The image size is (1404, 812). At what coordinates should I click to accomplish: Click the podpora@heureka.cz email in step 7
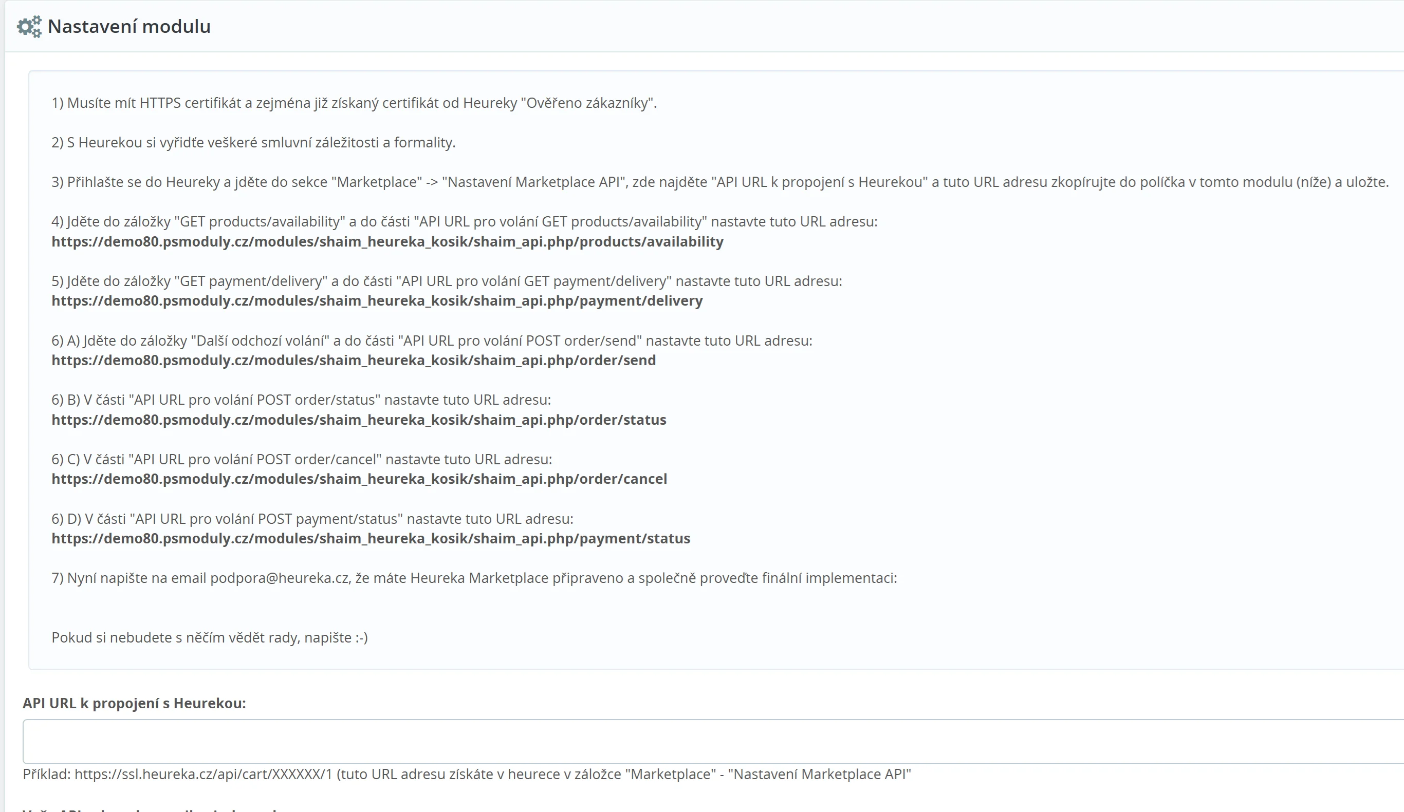pos(280,578)
